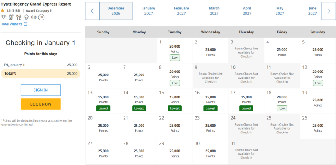This screenshot has height=165, width=336.
Task: Click the Low badge on December 18
Action: click(282, 108)
